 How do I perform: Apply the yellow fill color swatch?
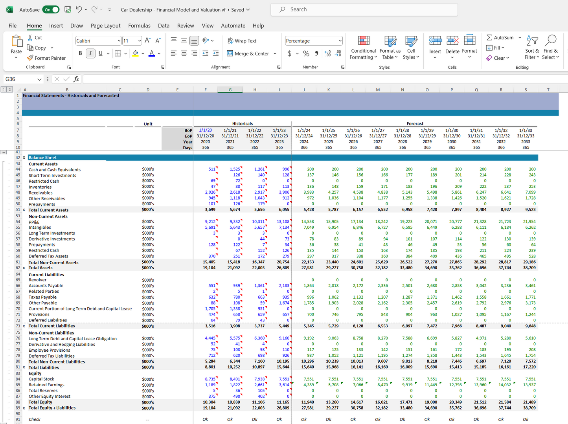click(135, 53)
